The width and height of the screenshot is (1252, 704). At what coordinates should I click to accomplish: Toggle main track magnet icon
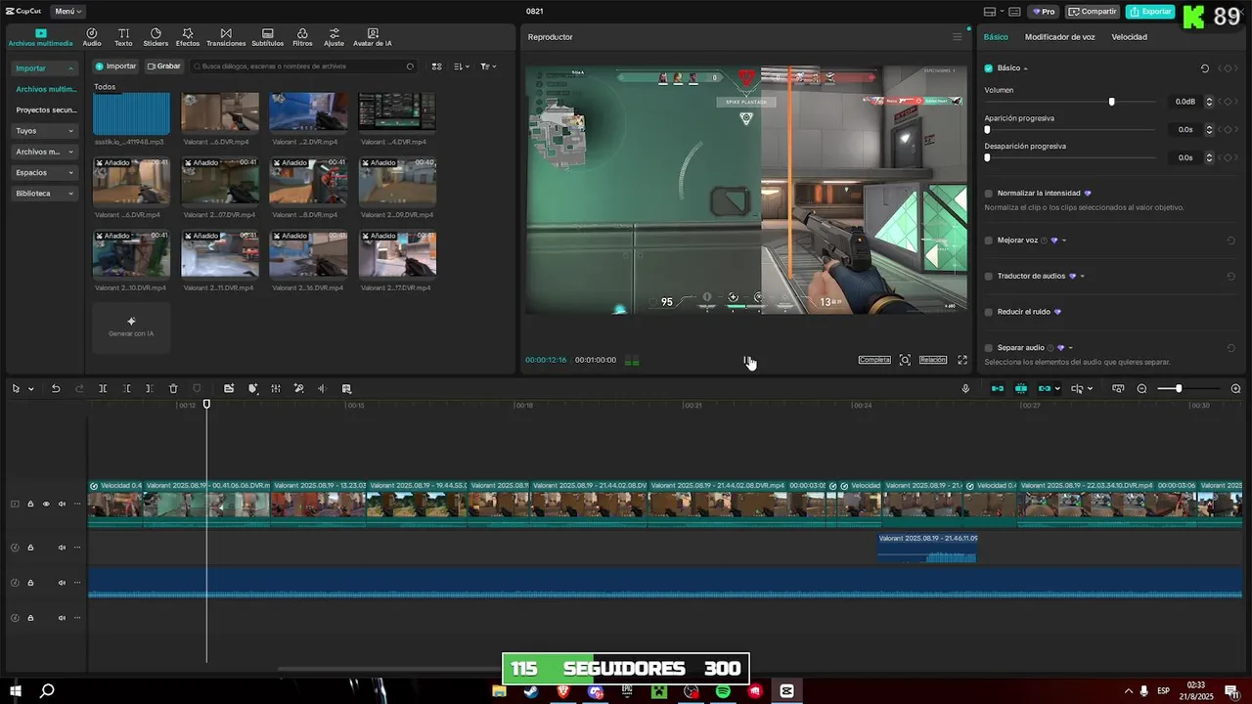click(x=998, y=389)
